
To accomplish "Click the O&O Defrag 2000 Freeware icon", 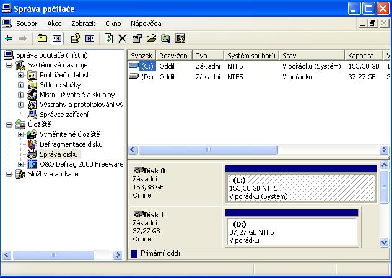I will pyautogui.click(x=32, y=164).
